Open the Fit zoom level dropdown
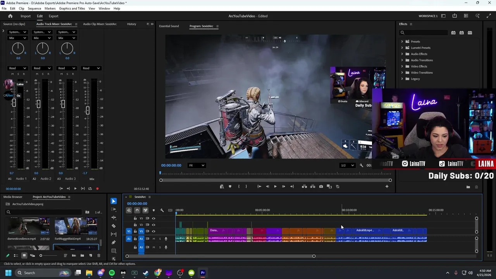This screenshot has width=496, height=279. coord(197,165)
